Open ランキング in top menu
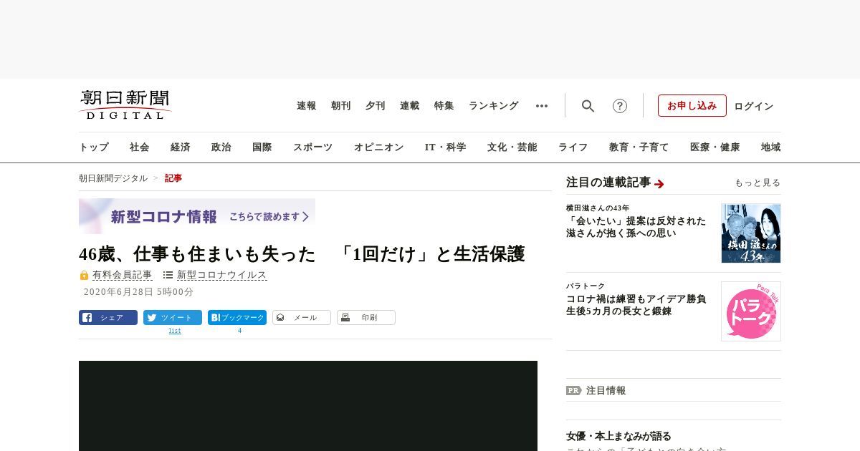The image size is (860, 451). [494, 106]
